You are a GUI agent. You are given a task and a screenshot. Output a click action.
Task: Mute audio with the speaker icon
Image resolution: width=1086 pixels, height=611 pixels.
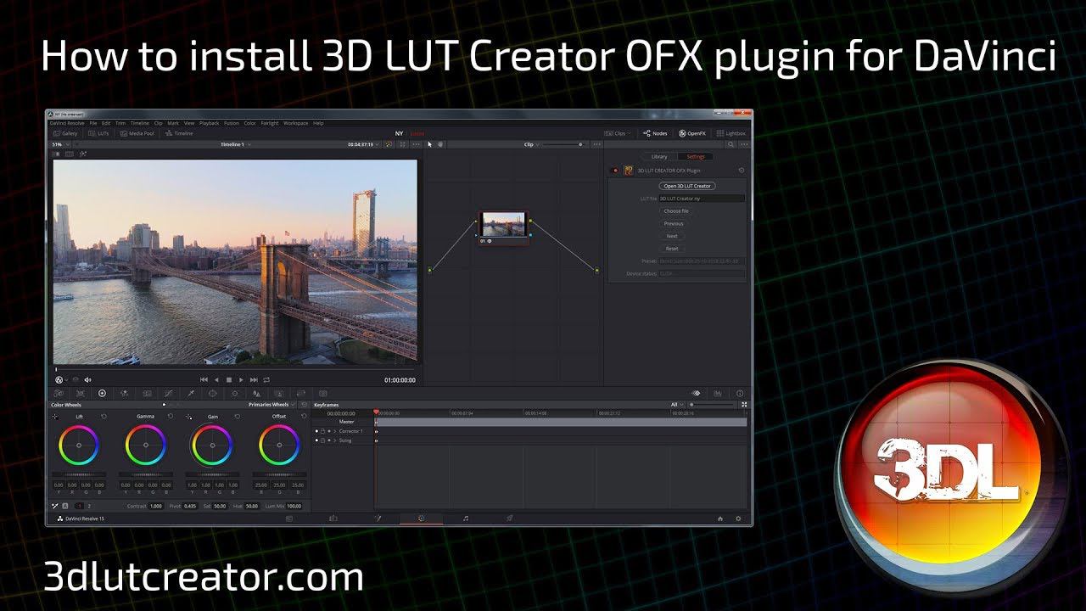(87, 380)
